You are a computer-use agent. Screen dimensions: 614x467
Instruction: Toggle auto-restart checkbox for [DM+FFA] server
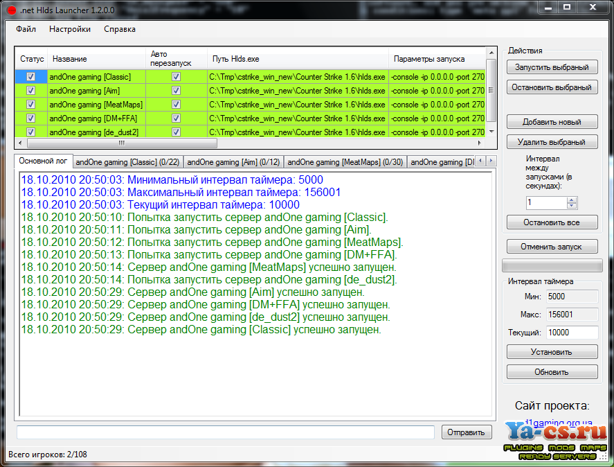coord(177,118)
